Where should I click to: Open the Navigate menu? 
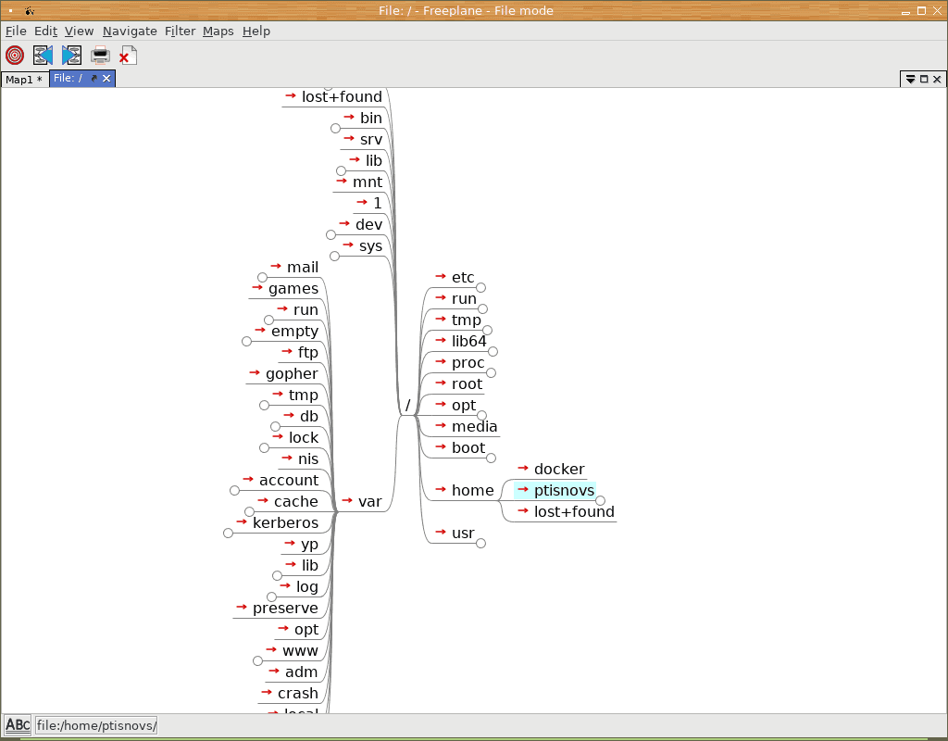click(130, 31)
